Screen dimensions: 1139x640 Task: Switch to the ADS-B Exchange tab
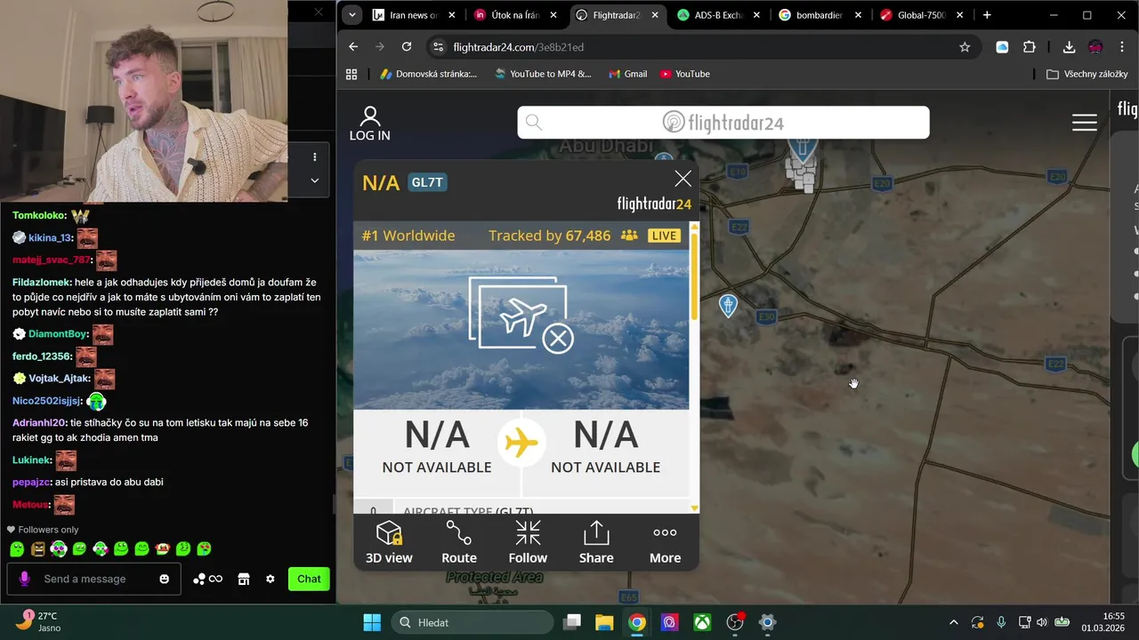[719, 15]
